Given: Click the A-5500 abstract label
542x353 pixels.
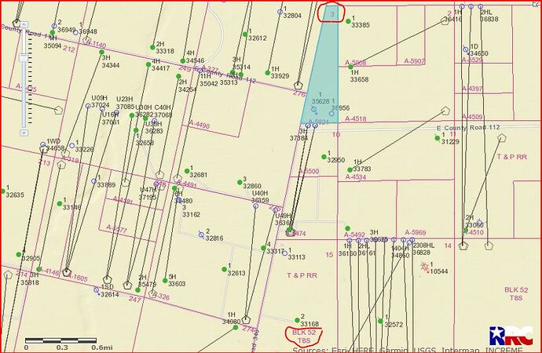Looking at the screenshot, I should (x=309, y=171).
